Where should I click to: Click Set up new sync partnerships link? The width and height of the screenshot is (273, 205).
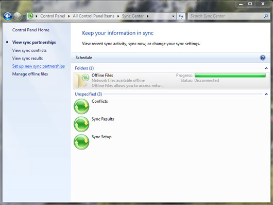click(x=39, y=66)
